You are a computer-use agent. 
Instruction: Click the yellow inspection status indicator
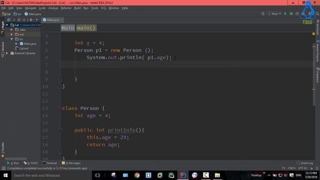313,33
